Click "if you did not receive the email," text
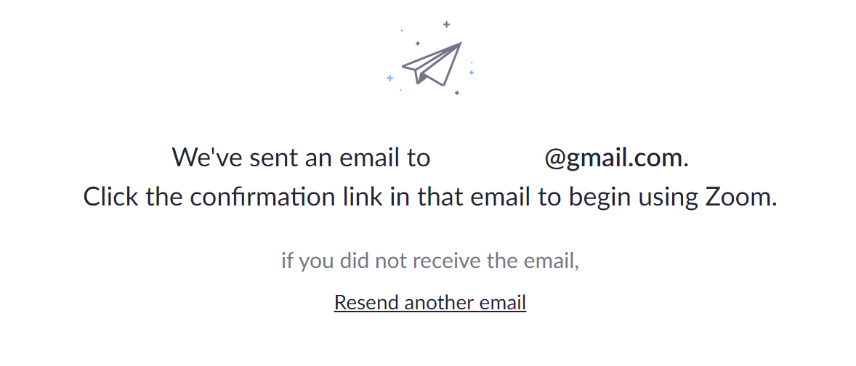856x366 pixels. point(430,261)
